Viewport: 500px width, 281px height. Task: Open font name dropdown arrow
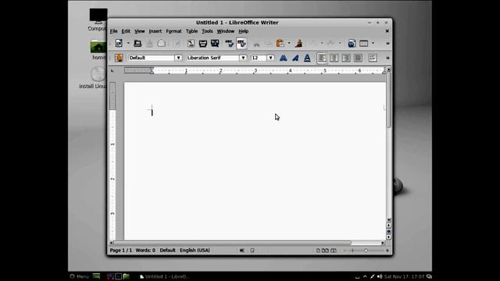243,58
